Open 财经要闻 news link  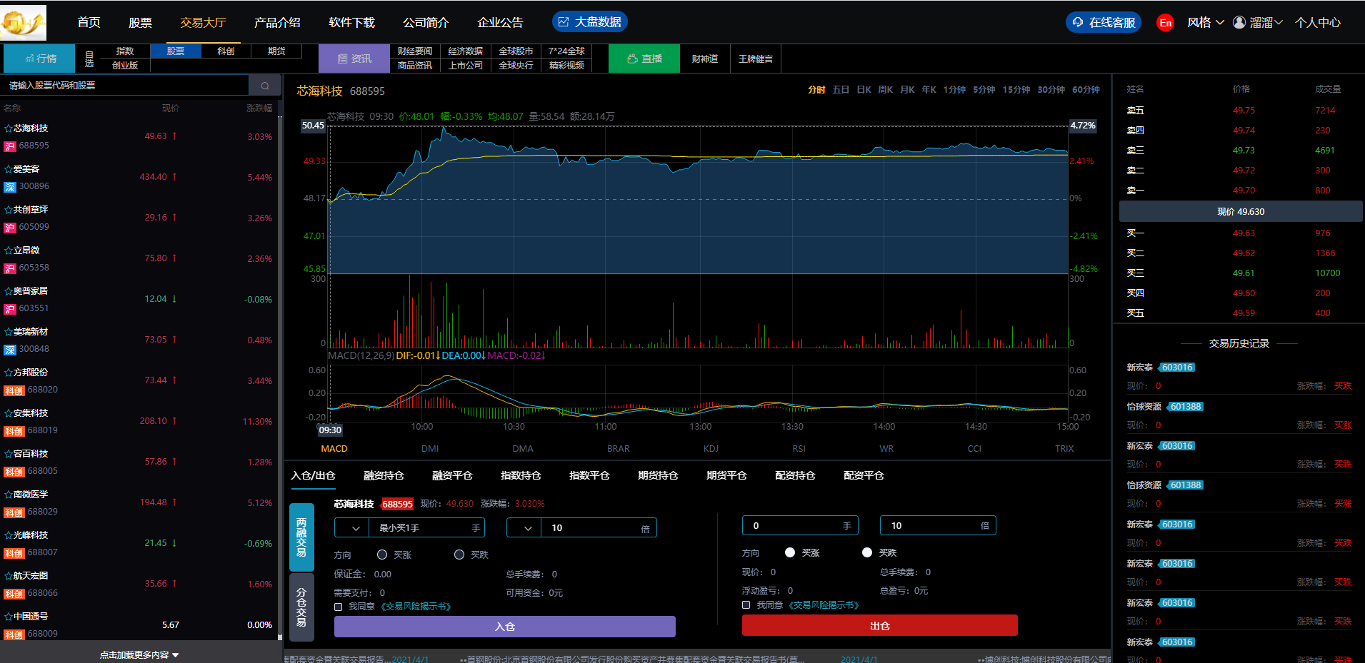pyautogui.click(x=415, y=51)
